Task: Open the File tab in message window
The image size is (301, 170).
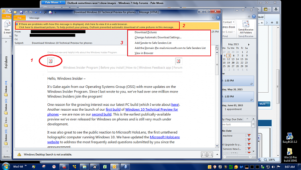Action: (x=19, y=18)
